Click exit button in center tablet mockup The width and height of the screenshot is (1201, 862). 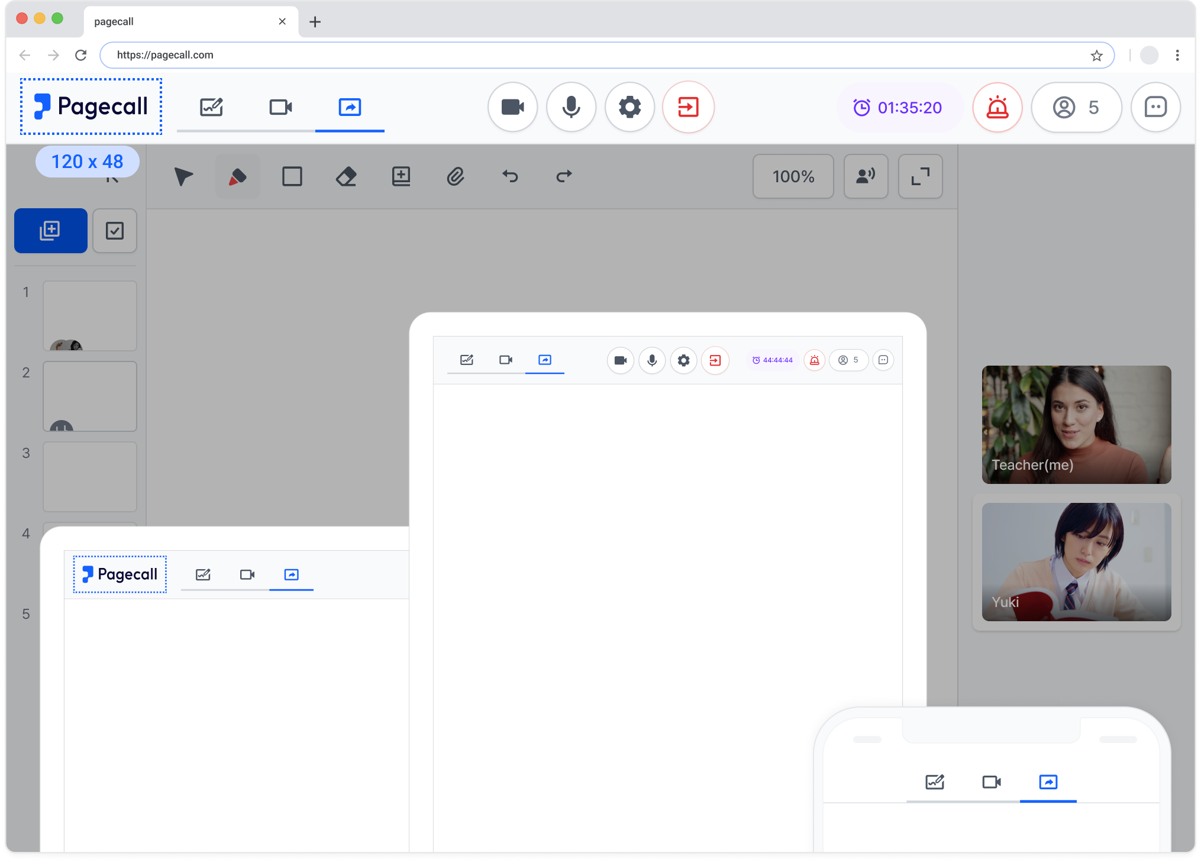point(715,360)
